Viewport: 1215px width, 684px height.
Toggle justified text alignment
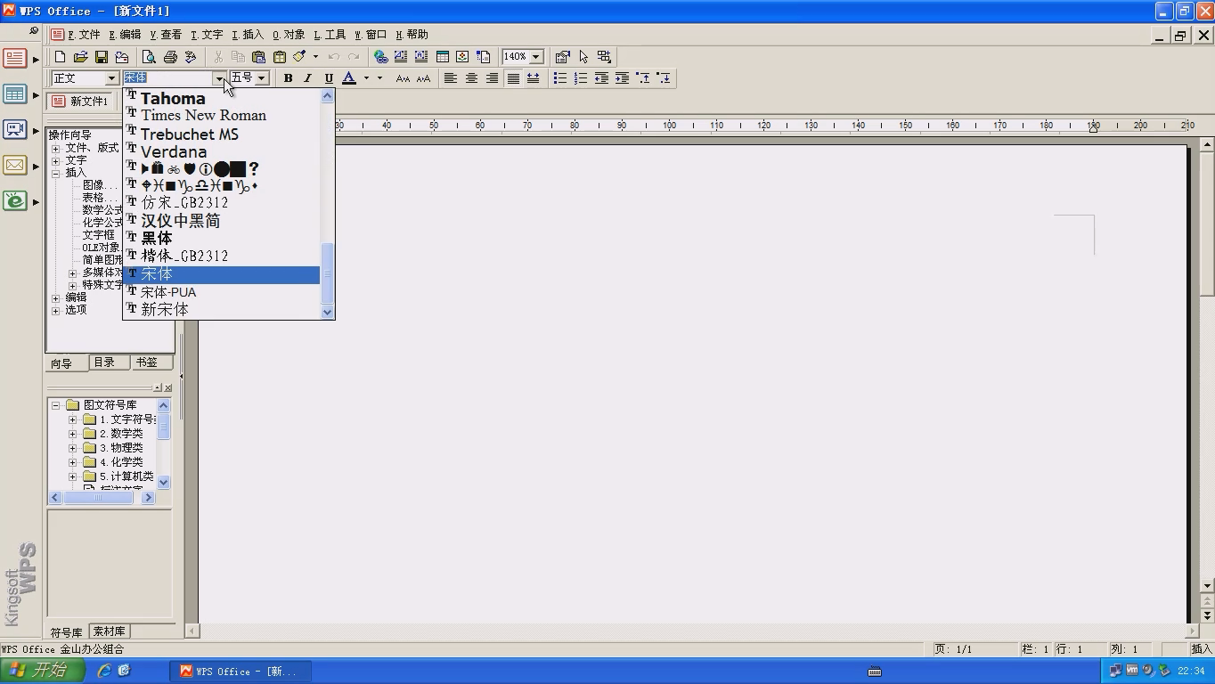pyautogui.click(x=513, y=78)
